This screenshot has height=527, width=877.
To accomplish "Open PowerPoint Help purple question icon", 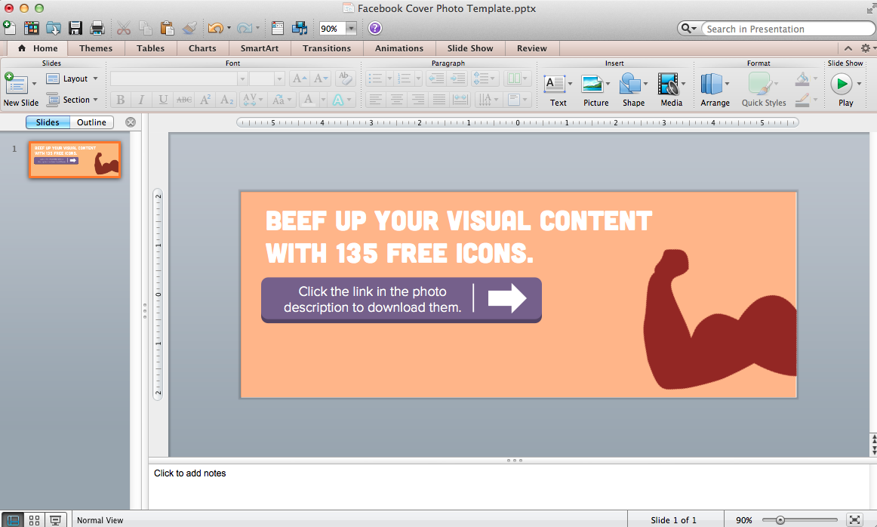I will 375,28.
